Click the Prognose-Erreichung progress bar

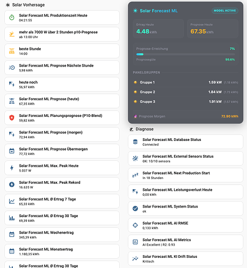(185, 54)
